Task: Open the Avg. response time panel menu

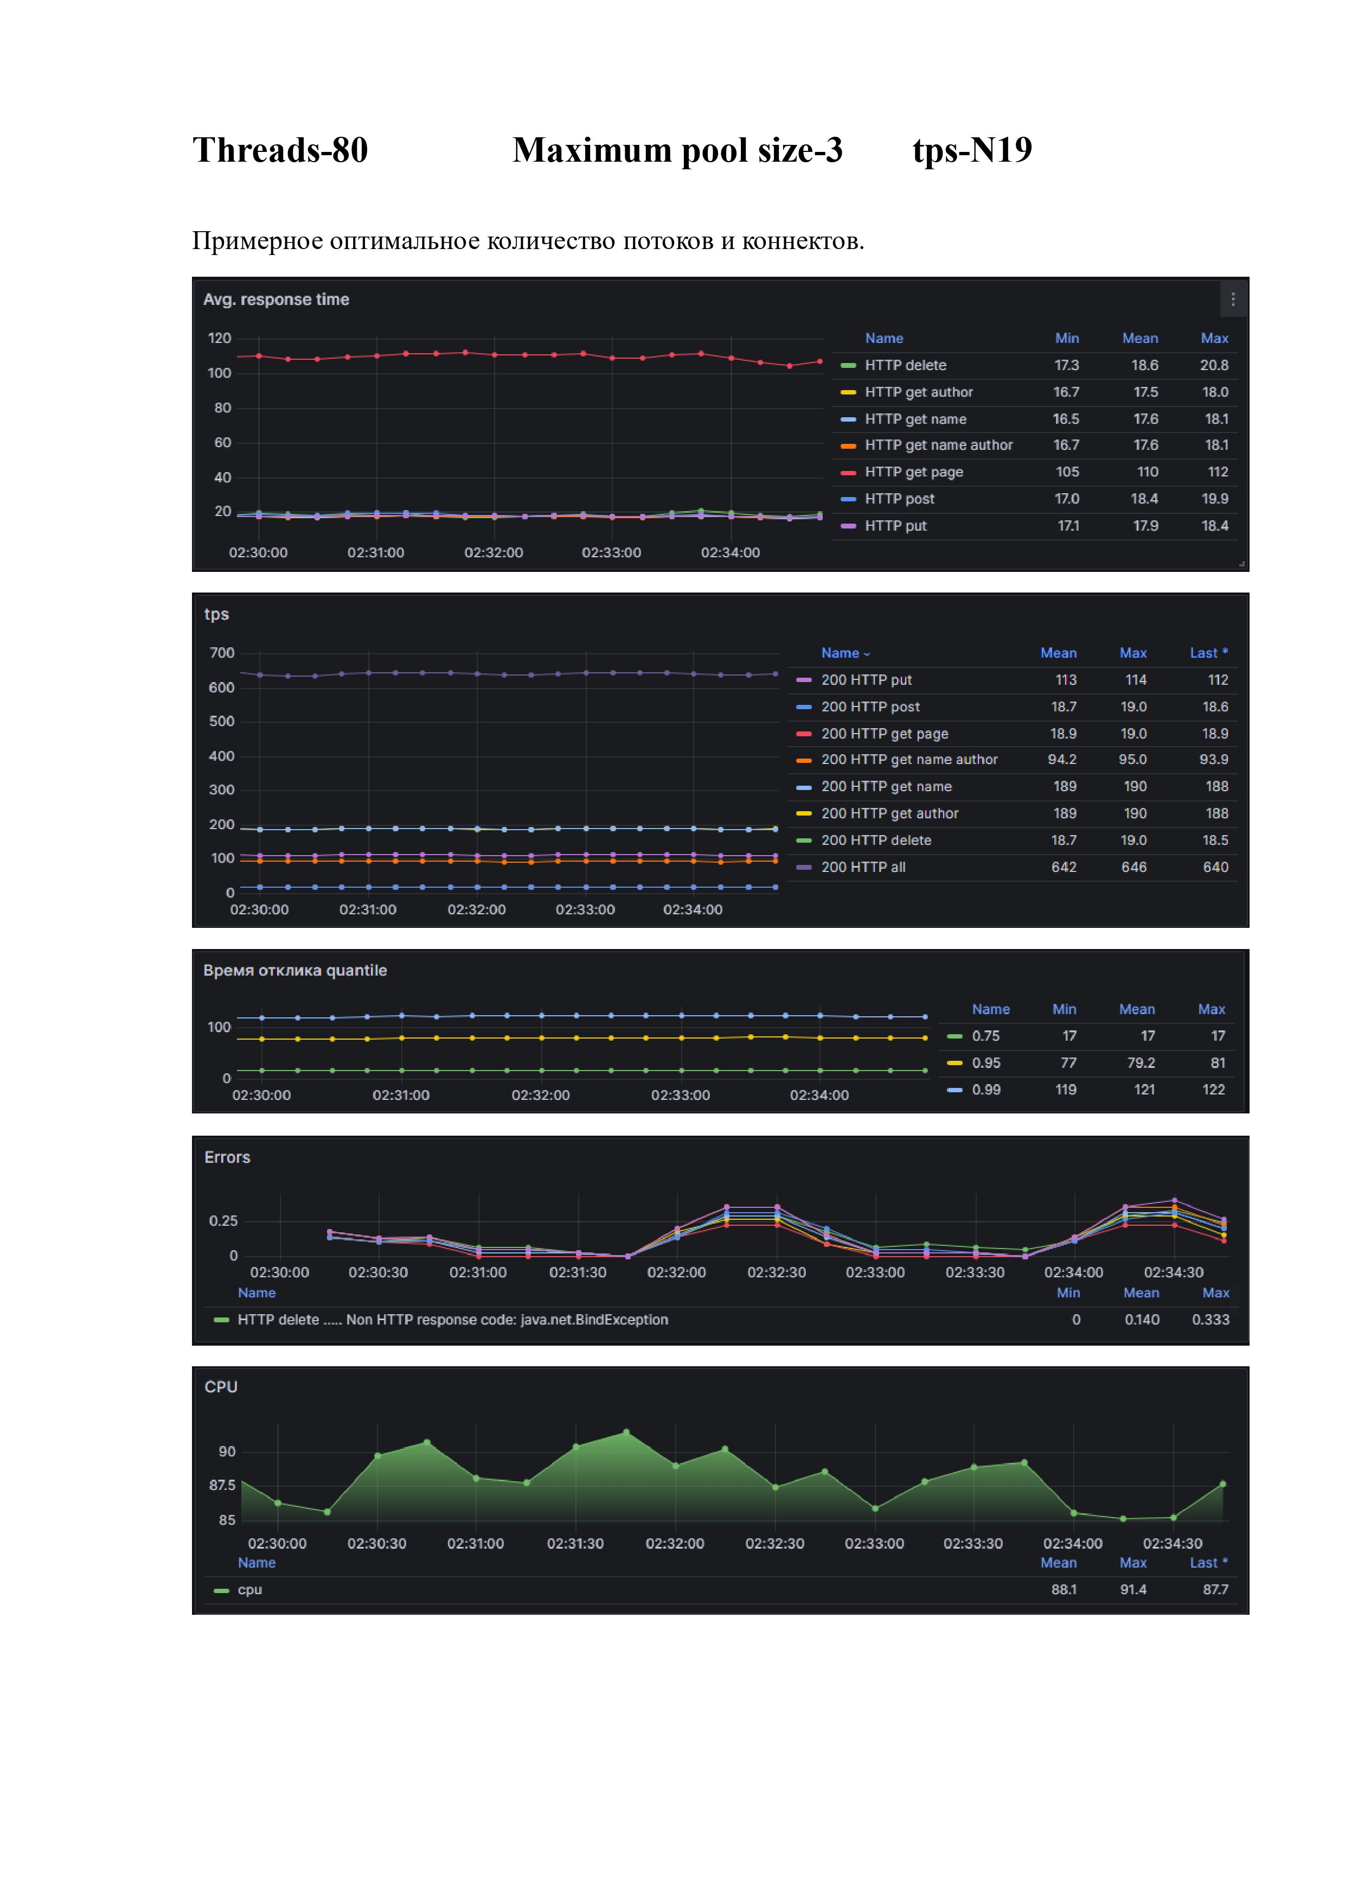Action: click(x=1232, y=300)
